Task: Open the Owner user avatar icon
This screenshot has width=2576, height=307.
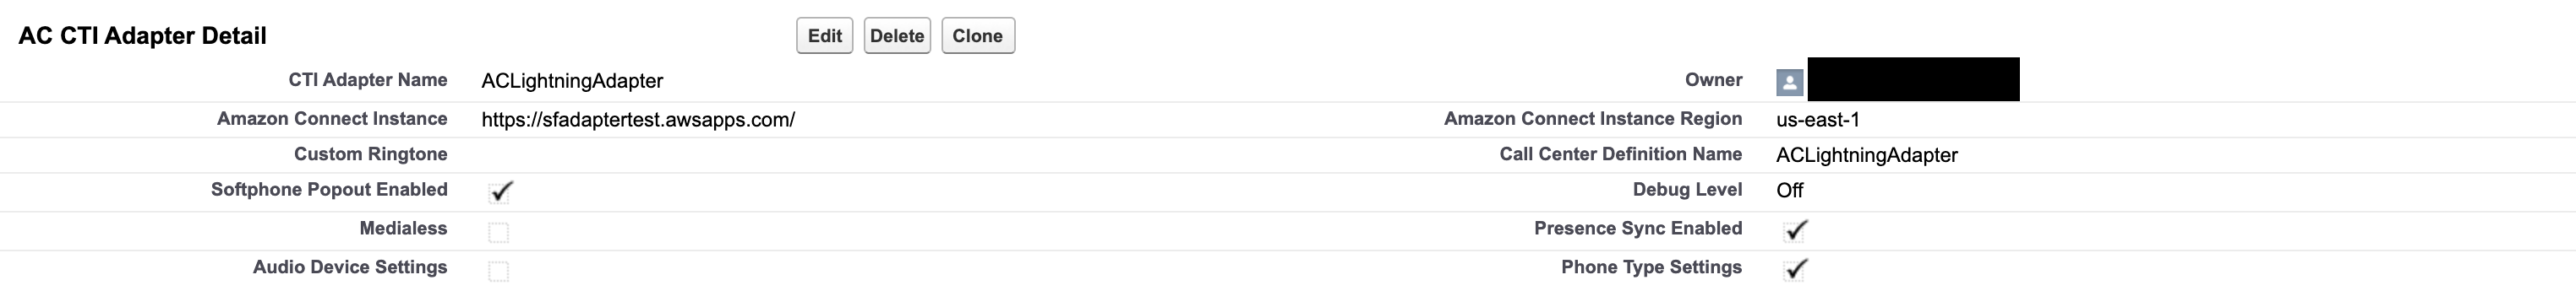Action: [x=1790, y=82]
